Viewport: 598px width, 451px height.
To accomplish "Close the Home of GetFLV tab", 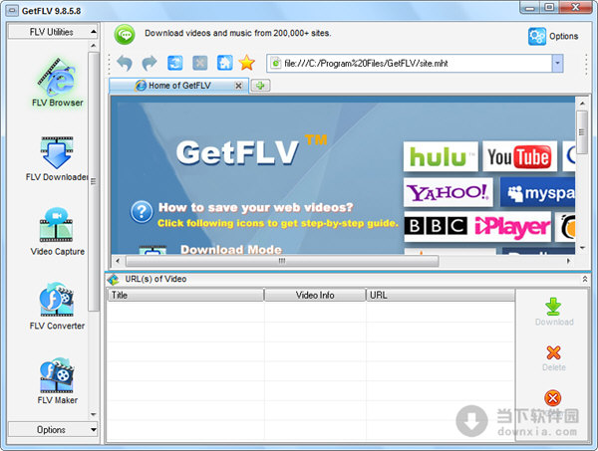I will coord(238,86).
